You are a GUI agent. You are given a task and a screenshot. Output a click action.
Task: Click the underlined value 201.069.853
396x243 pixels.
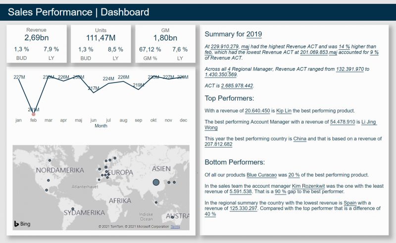click(x=314, y=52)
